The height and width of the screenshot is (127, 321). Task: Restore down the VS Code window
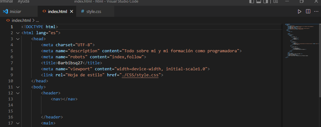click(x=302, y=2)
